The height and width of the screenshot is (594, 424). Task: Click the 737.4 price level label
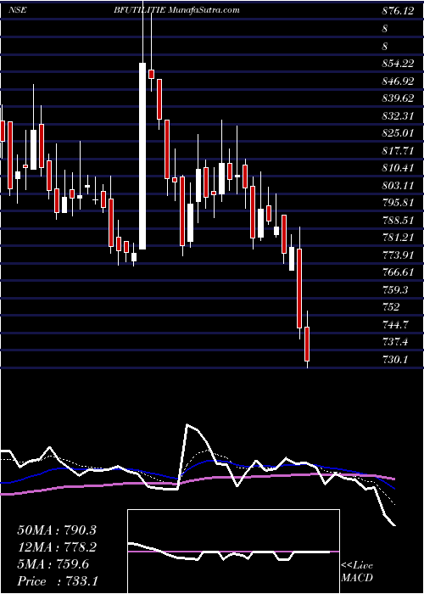[395, 342]
